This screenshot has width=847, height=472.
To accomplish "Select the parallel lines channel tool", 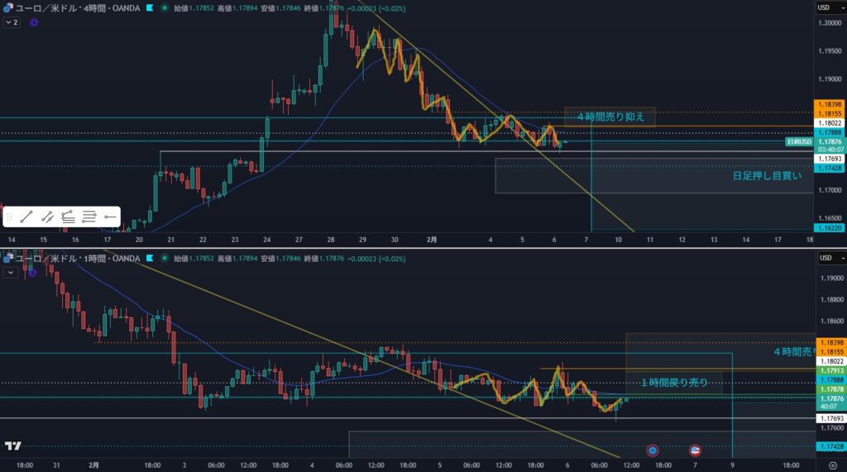I will pos(89,217).
